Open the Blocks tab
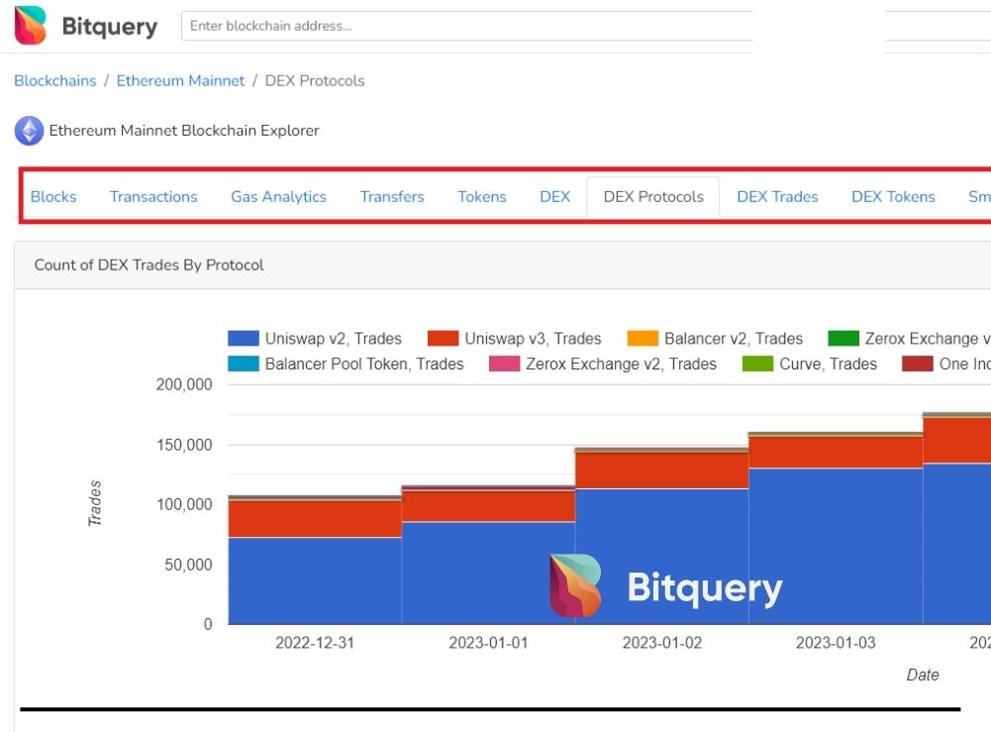The height and width of the screenshot is (732, 991). click(x=53, y=196)
